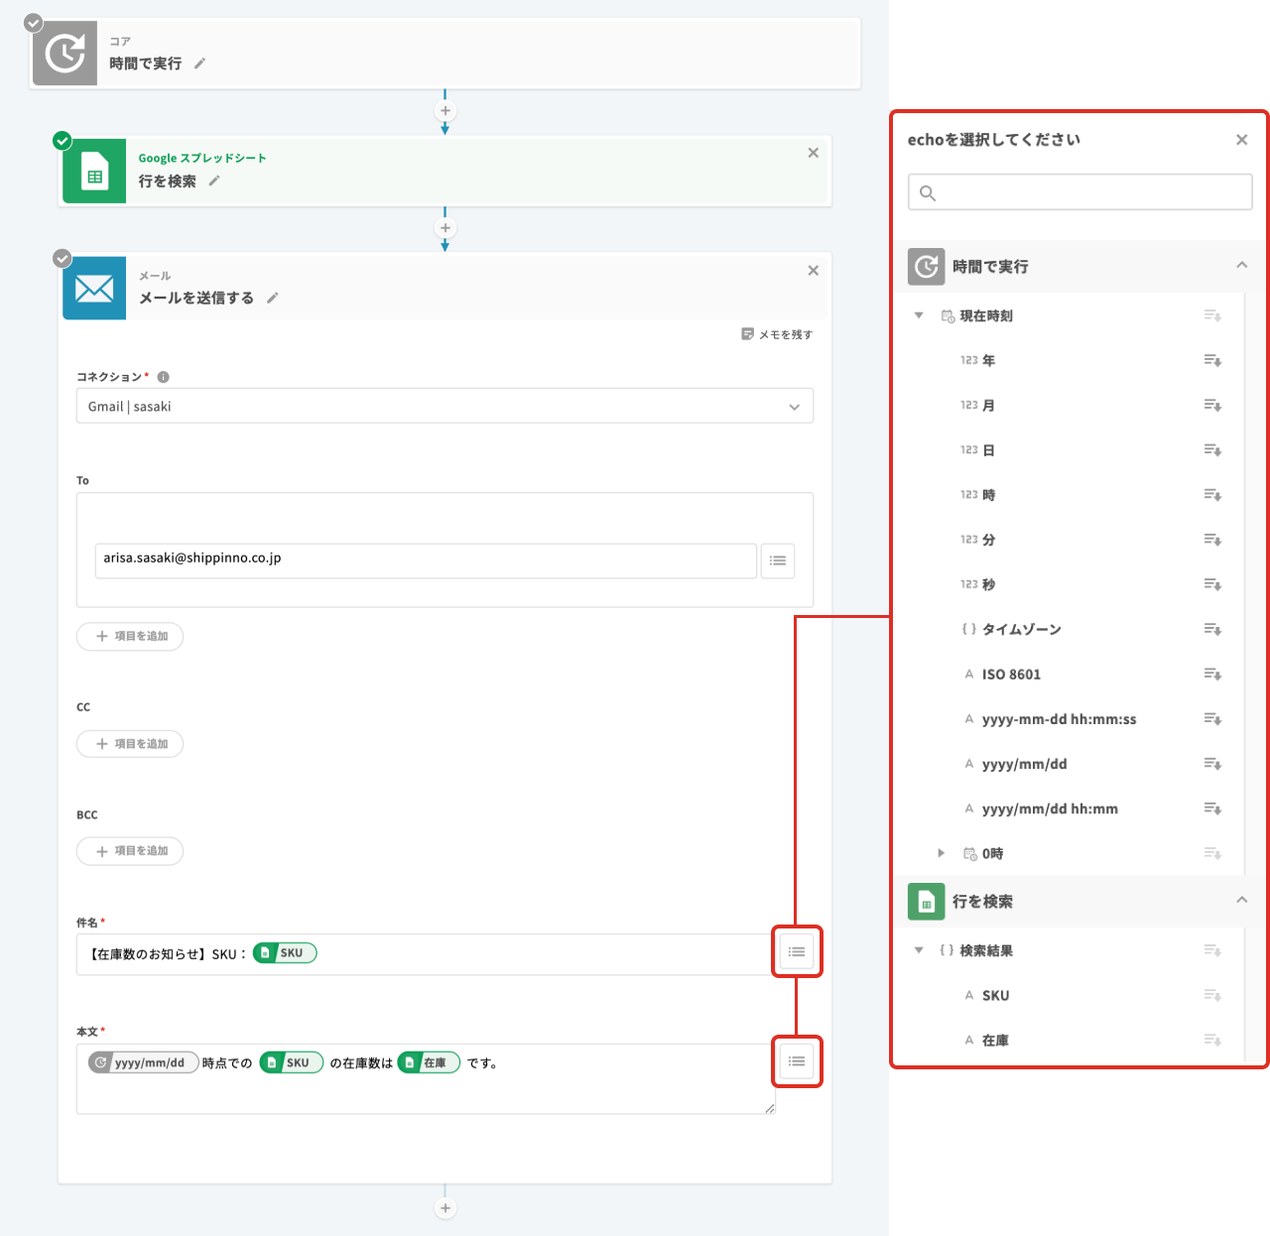
Task: Open the echo list for 件名 field
Action: tap(797, 952)
